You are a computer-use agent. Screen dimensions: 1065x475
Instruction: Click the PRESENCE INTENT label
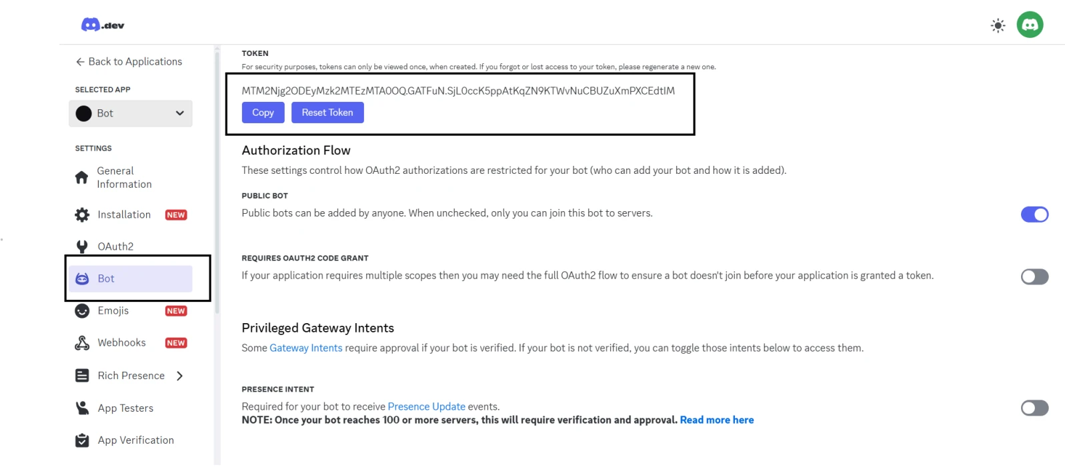coord(277,389)
